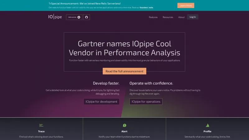Open the About menu item

tap(181, 17)
